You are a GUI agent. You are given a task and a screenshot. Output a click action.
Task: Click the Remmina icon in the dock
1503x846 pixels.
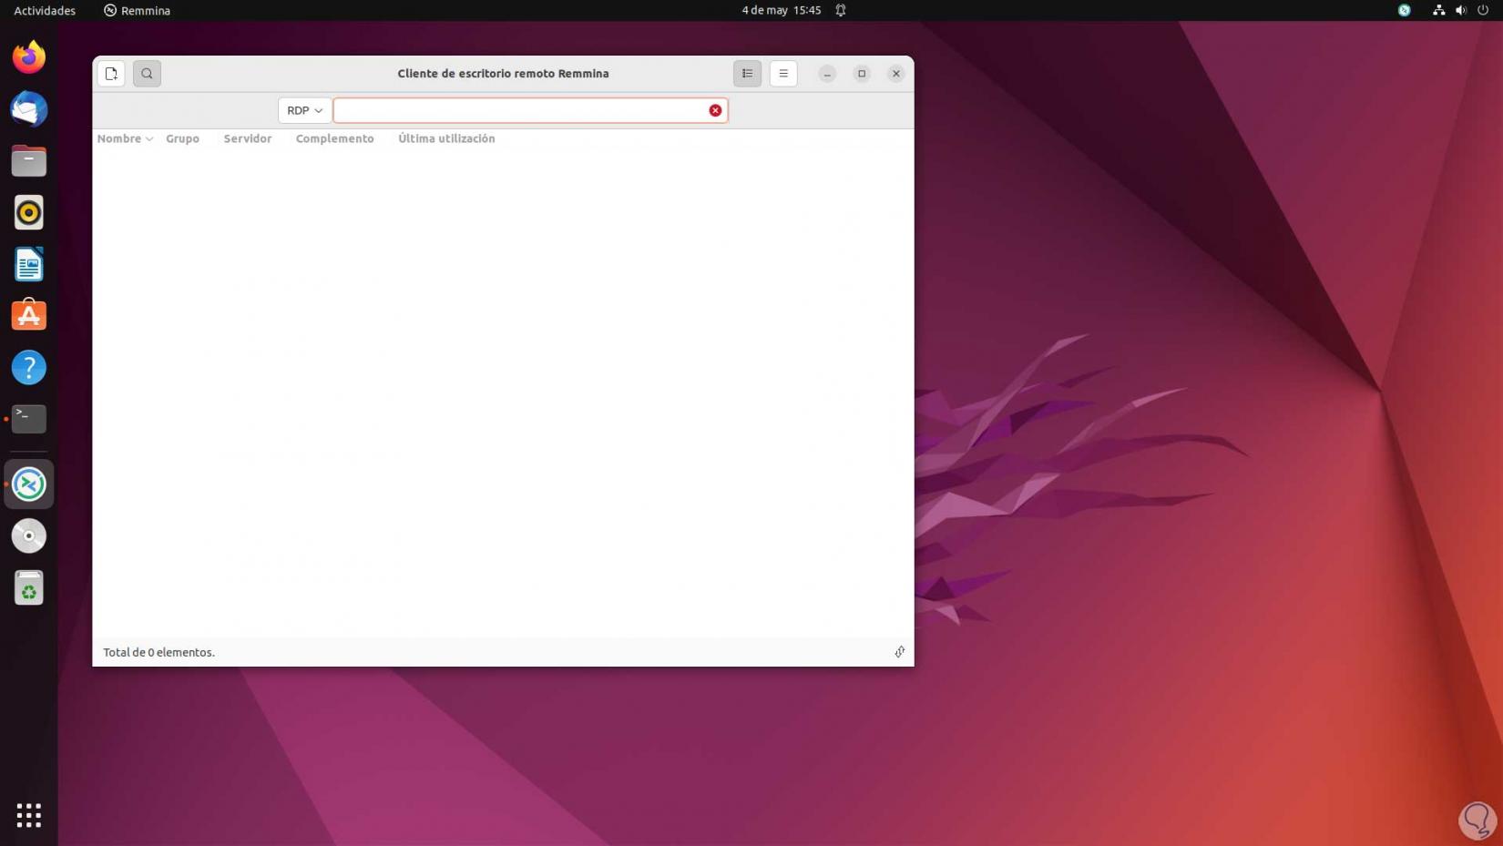point(29,484)
